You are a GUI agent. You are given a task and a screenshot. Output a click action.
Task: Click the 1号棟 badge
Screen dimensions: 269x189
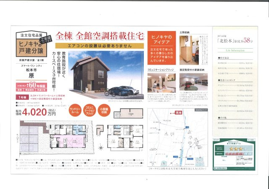point(22,97)
